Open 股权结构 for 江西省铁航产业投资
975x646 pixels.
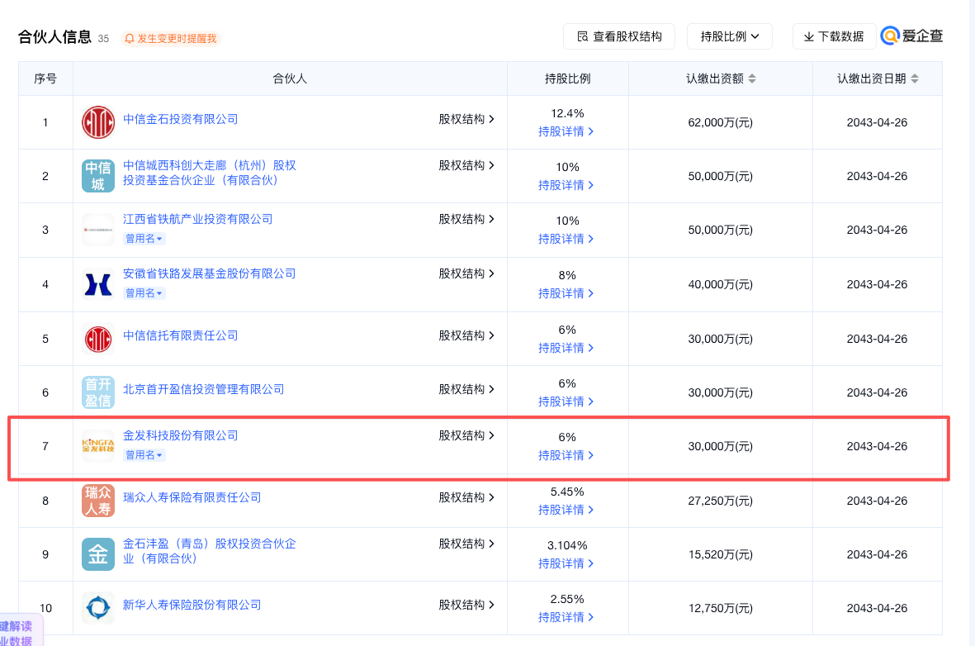click(466, 219)
